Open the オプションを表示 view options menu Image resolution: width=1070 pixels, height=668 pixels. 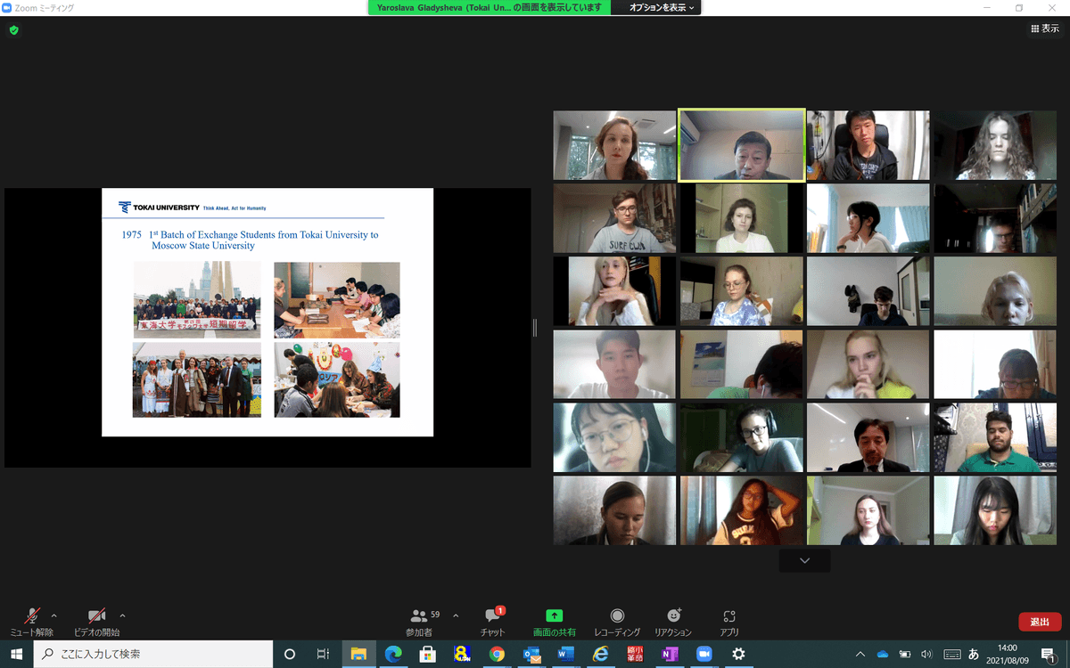pyautogui.click(x=663, y=7)
